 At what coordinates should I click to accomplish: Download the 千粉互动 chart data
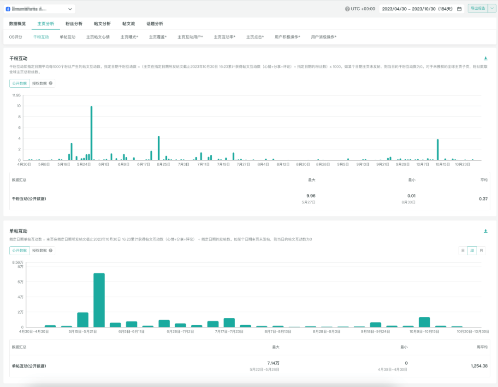(486, 58)
